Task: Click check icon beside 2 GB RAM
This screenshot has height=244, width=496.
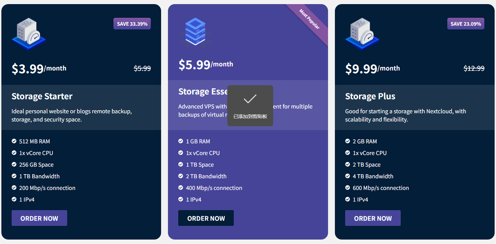Action: pyautogui.click(x=348, y=141)
